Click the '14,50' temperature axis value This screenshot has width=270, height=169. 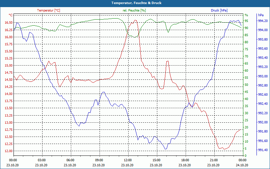[8, 80]
